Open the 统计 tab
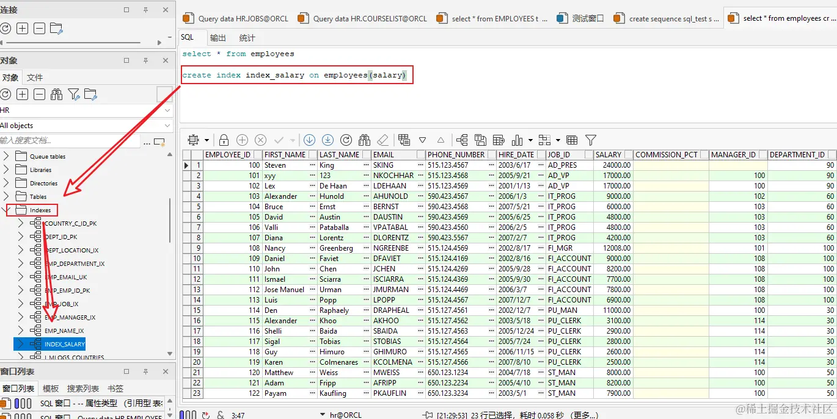 click(247, 38)
